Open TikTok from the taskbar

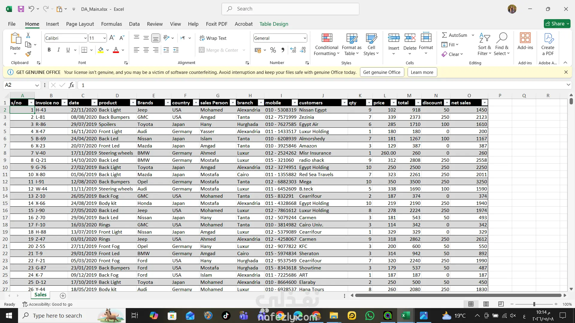click(x=226, y=316)
